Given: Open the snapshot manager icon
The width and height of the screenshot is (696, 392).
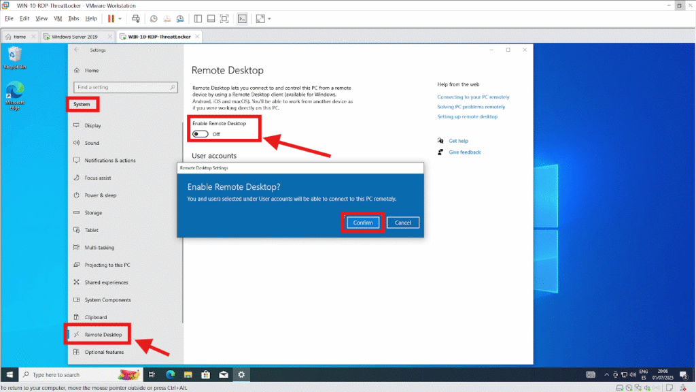Looking at the screenshot, I should [180, 18].
